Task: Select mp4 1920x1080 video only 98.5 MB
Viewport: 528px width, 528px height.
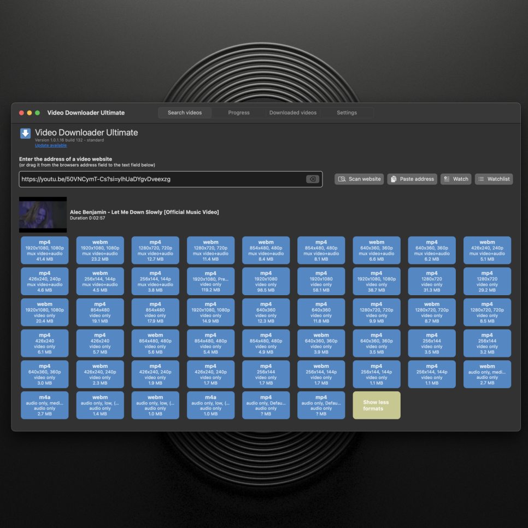Action: [266, 281]
